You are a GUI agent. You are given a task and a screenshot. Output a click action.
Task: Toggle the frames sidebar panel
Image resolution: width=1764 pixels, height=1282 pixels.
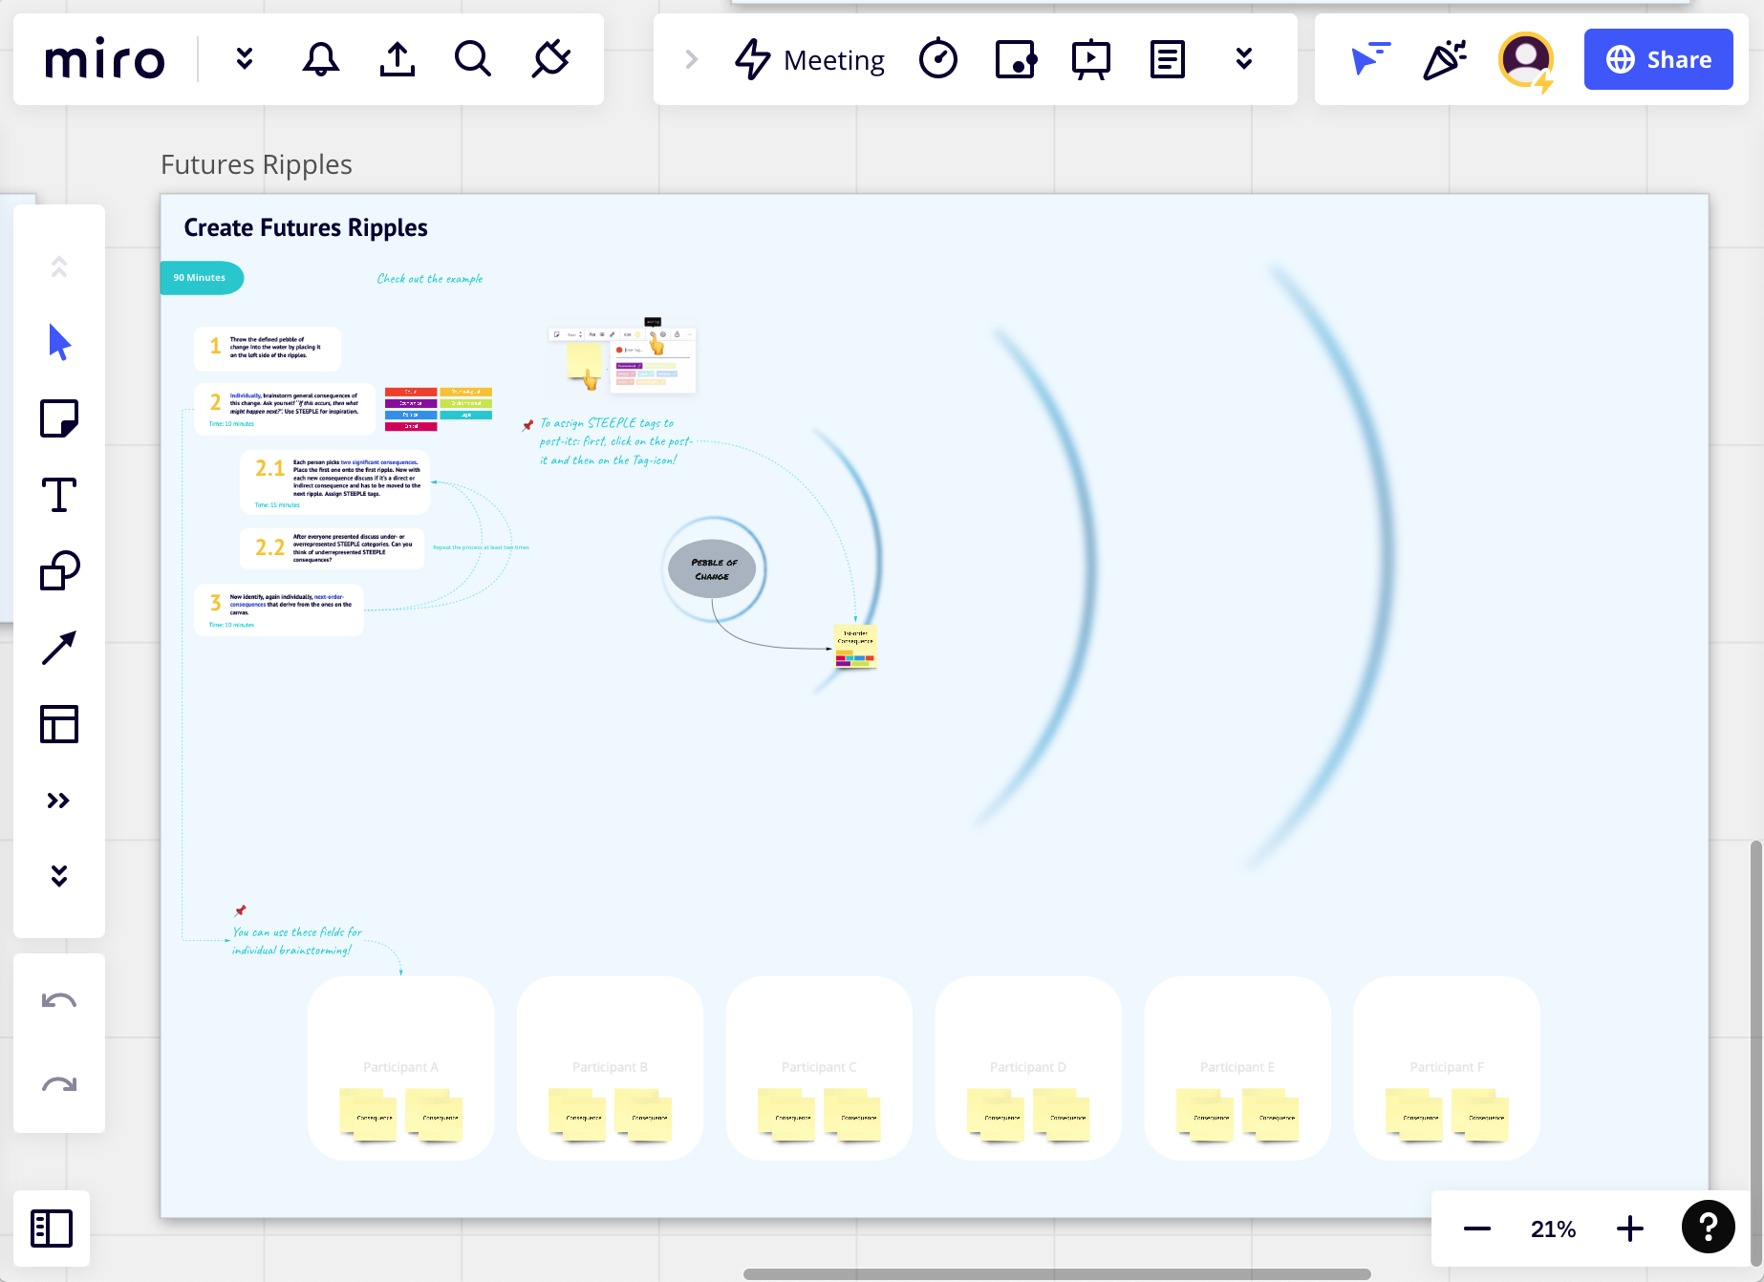(53, 1229)
